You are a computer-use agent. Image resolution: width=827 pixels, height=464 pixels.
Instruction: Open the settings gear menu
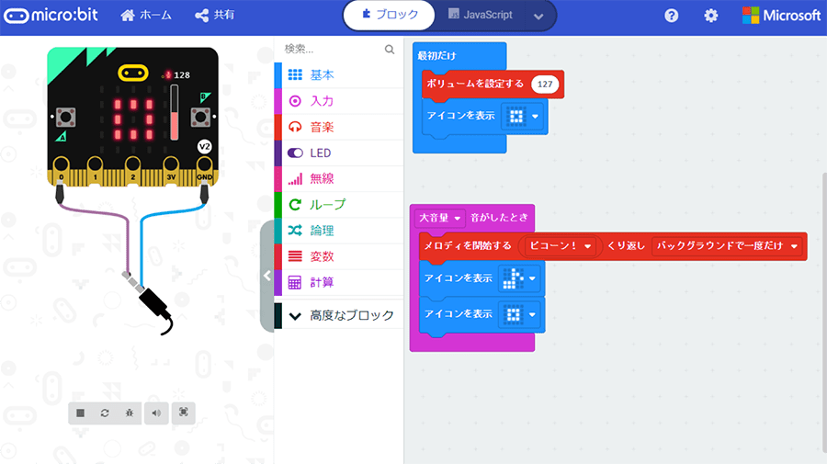click(x=711, y=16)
